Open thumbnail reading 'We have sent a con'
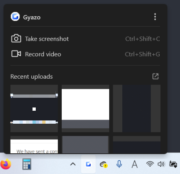Image resolution: width=180 pixels, height=174 pixels. [34, 145]
